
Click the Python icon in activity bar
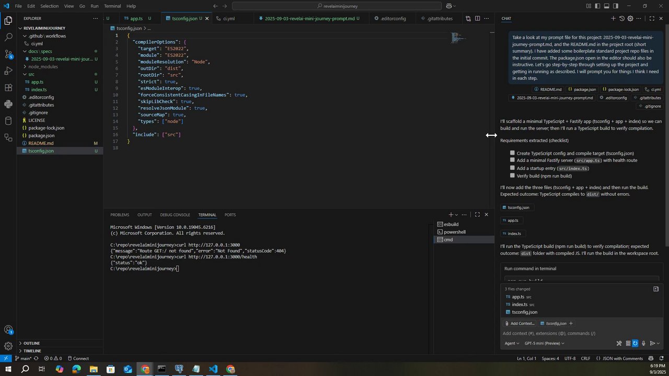[8, 104]
